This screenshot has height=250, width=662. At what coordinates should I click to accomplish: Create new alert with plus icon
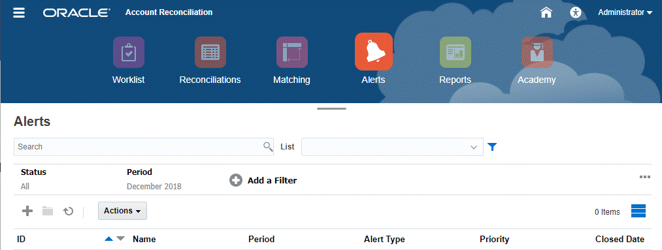[27, 211]
